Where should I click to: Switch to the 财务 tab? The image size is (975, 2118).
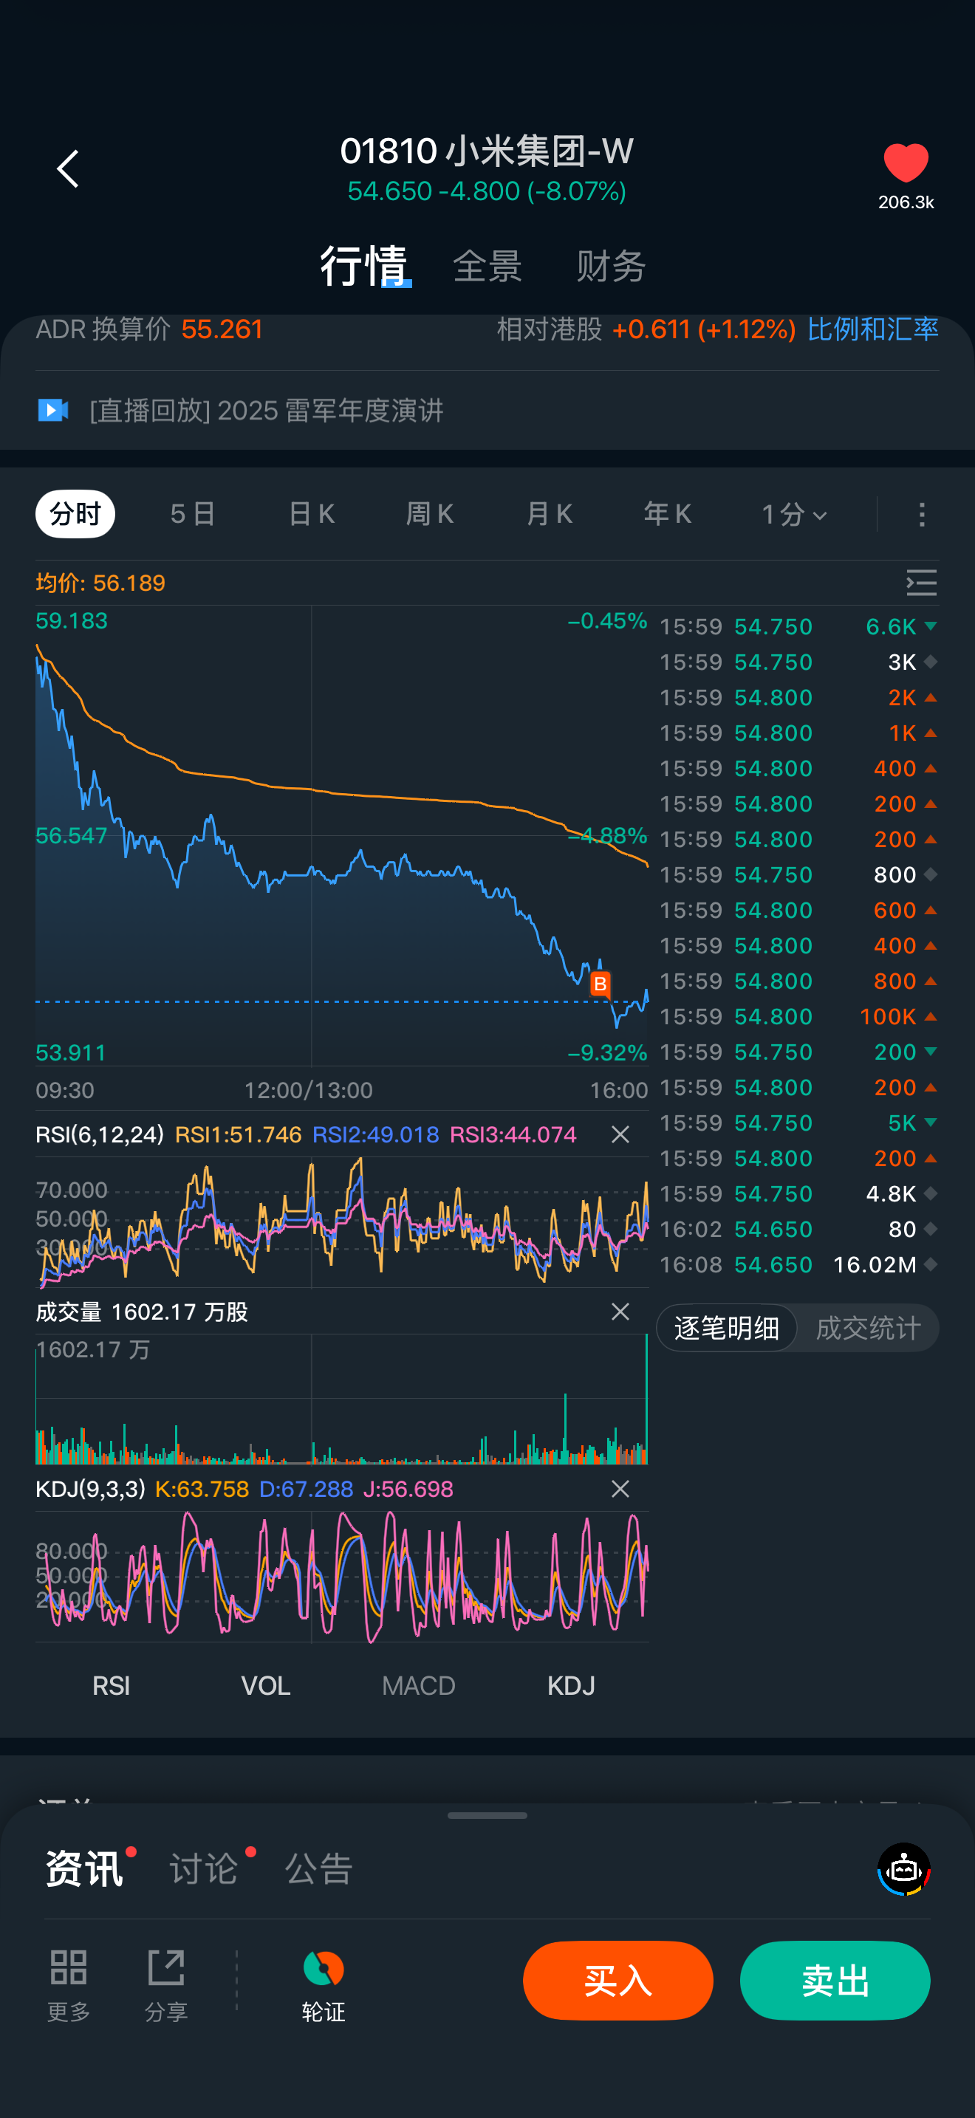[x=611, y=267]
